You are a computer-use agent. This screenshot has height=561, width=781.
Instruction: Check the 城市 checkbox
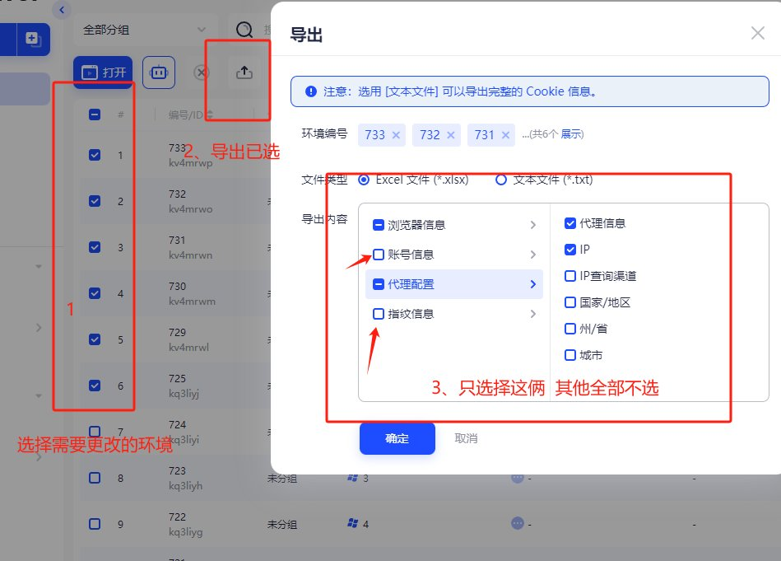coord(570,355)
